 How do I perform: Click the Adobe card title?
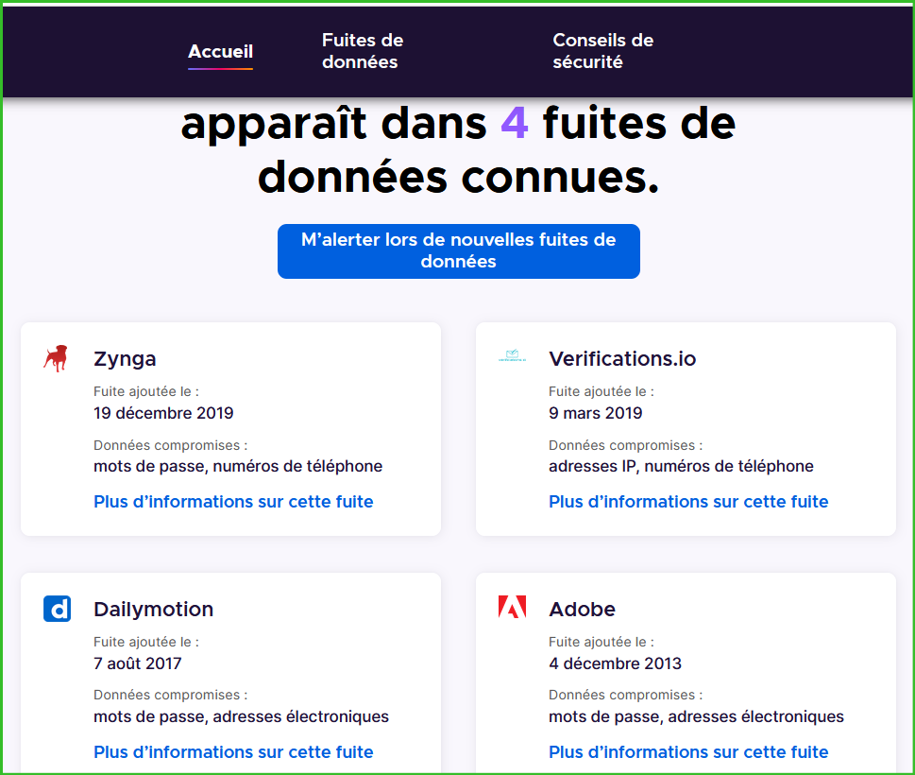pos(582,610)
